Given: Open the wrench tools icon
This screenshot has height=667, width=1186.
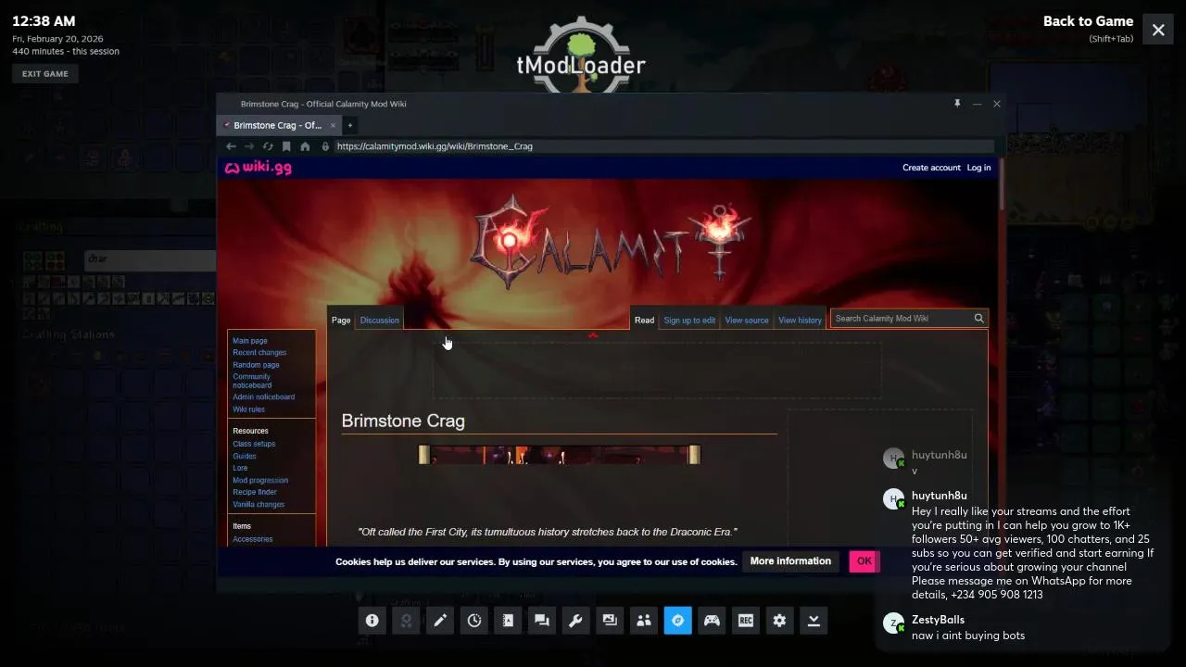Looking at the screenshot, I should pyautogui.click(x=575, y=621).
